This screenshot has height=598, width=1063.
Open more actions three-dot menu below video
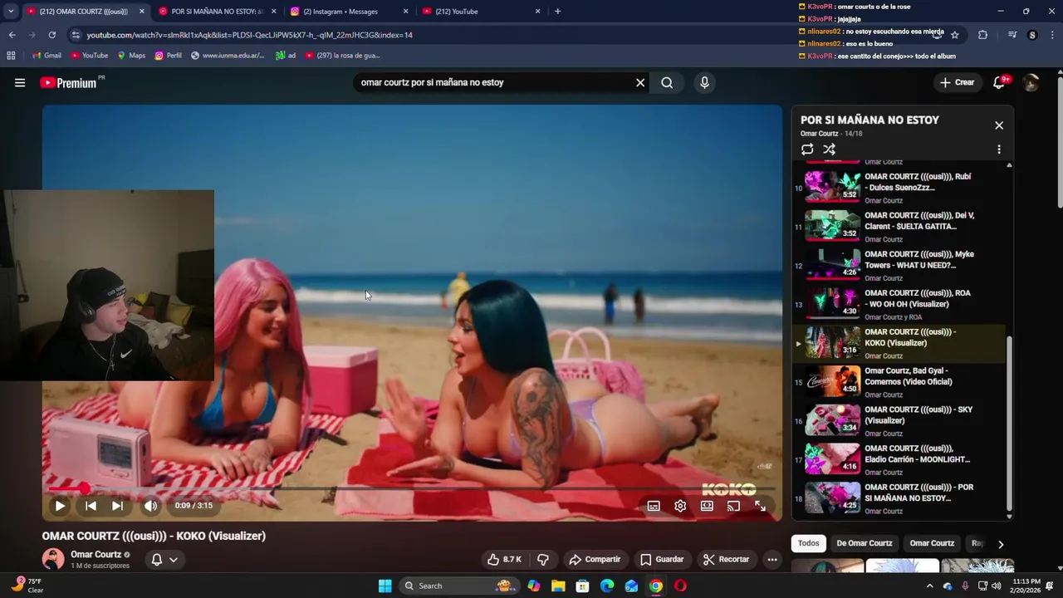[772, 560]
